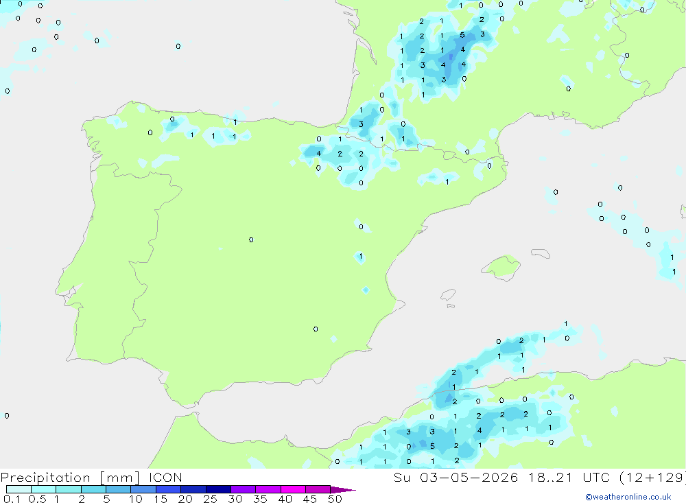Click the Ibiza island outline on the map
686x503 pixels.
pos(448,295)
